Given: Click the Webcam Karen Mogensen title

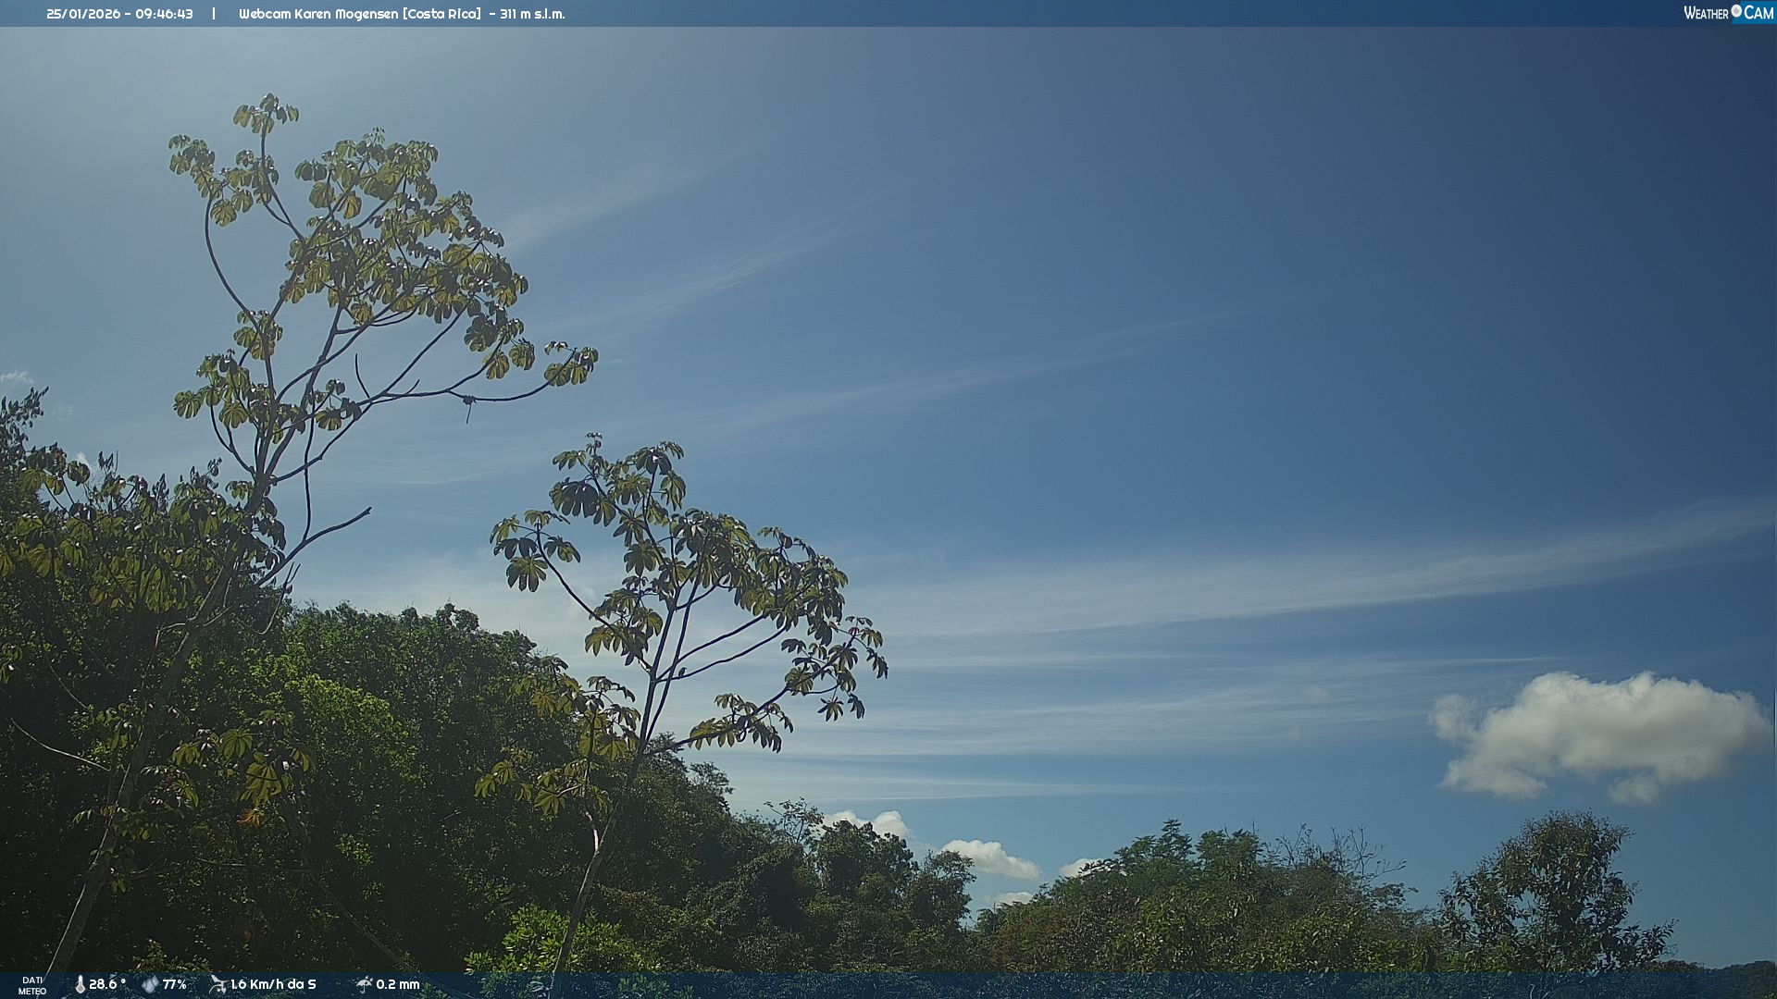Looking at the screenshot, I should pos(318,14).
